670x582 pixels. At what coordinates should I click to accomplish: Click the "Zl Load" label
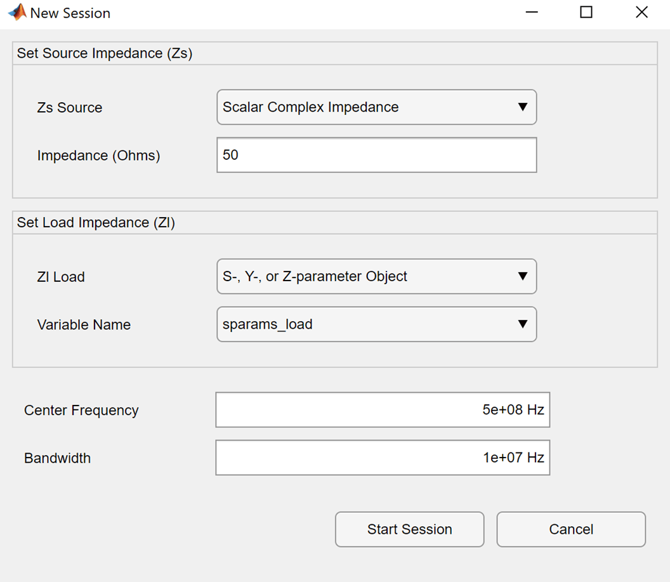tap(61, 277)
